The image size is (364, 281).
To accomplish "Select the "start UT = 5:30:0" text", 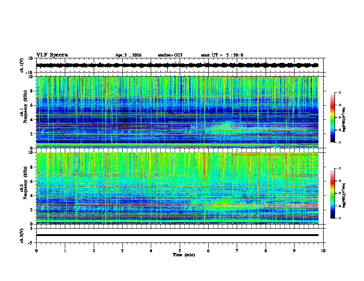I will tap(222, 55).
